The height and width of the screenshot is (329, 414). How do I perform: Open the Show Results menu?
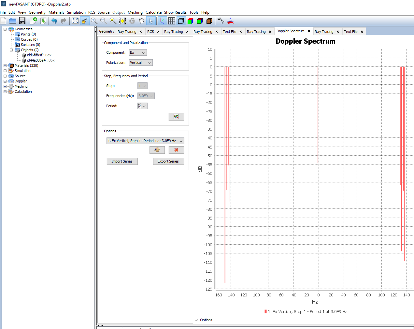tap(175, 12)
